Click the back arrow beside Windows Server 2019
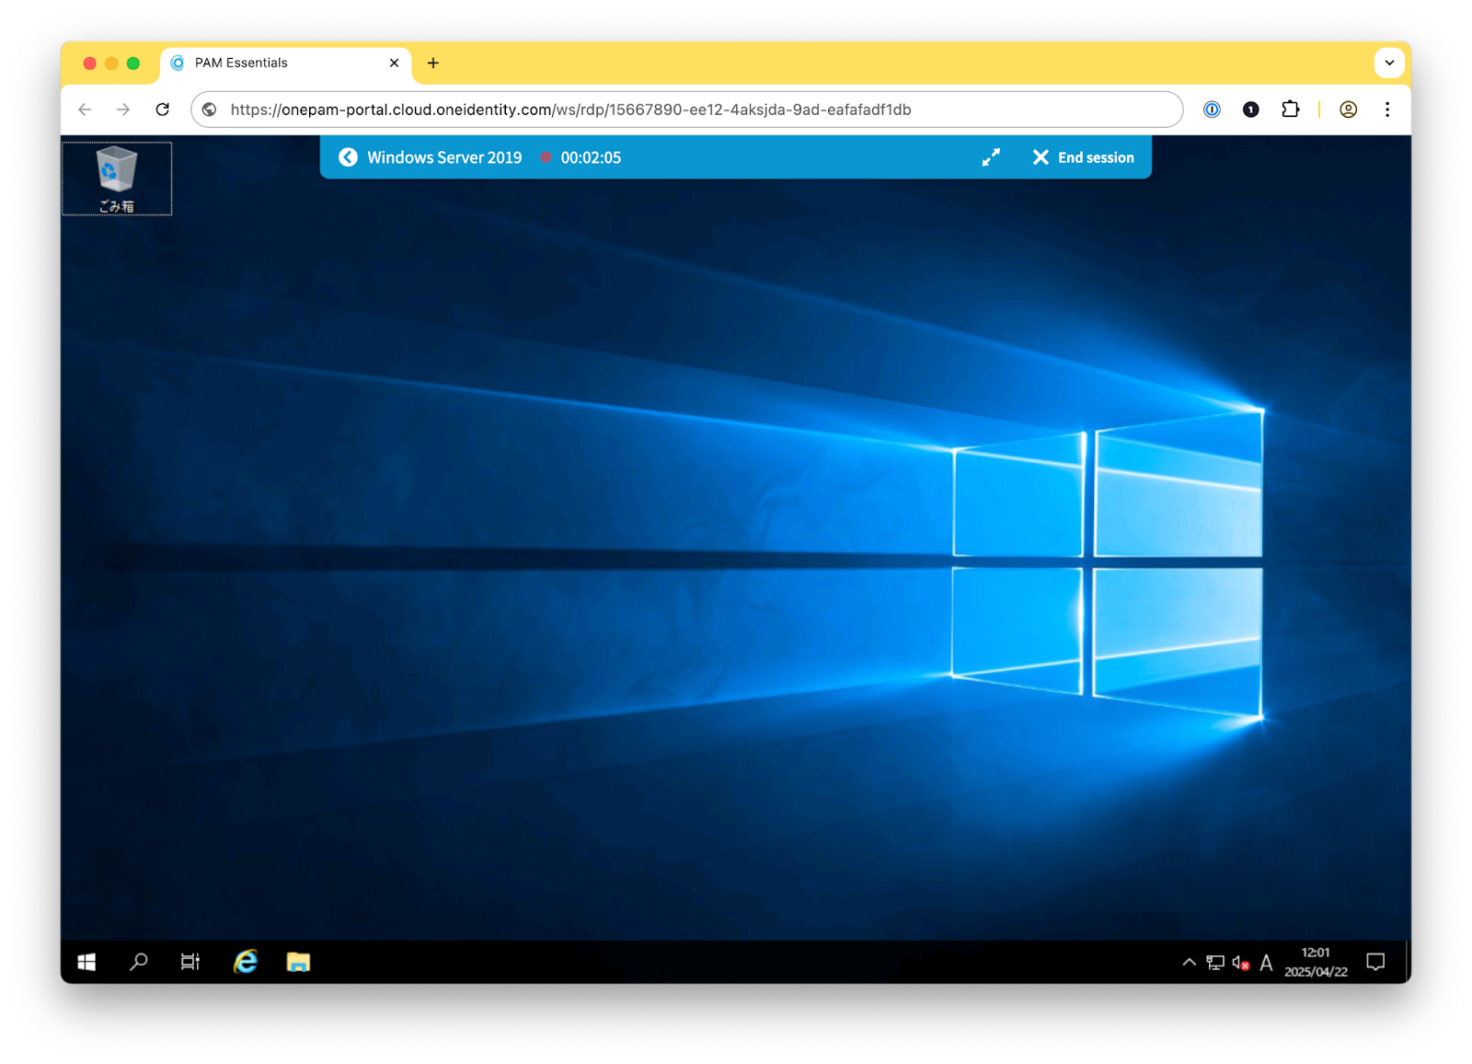 coord(348,157)
